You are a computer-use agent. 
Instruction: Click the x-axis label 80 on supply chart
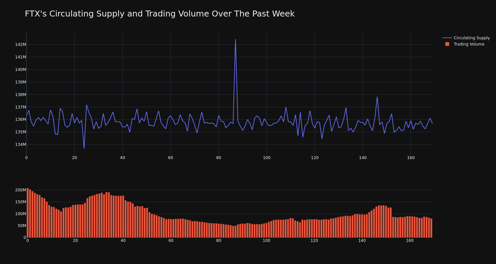click(219, 158)
